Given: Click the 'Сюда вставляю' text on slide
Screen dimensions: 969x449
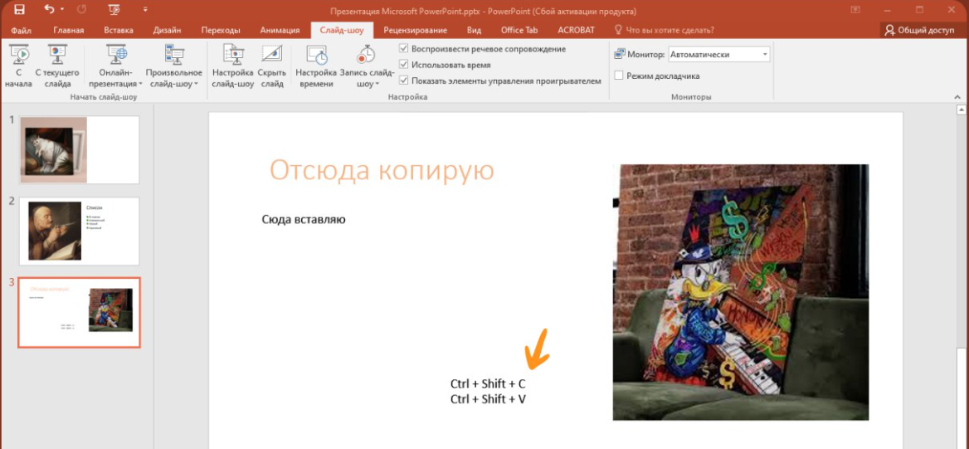Looking at the screenshot, I should click(x=304, y=219).
